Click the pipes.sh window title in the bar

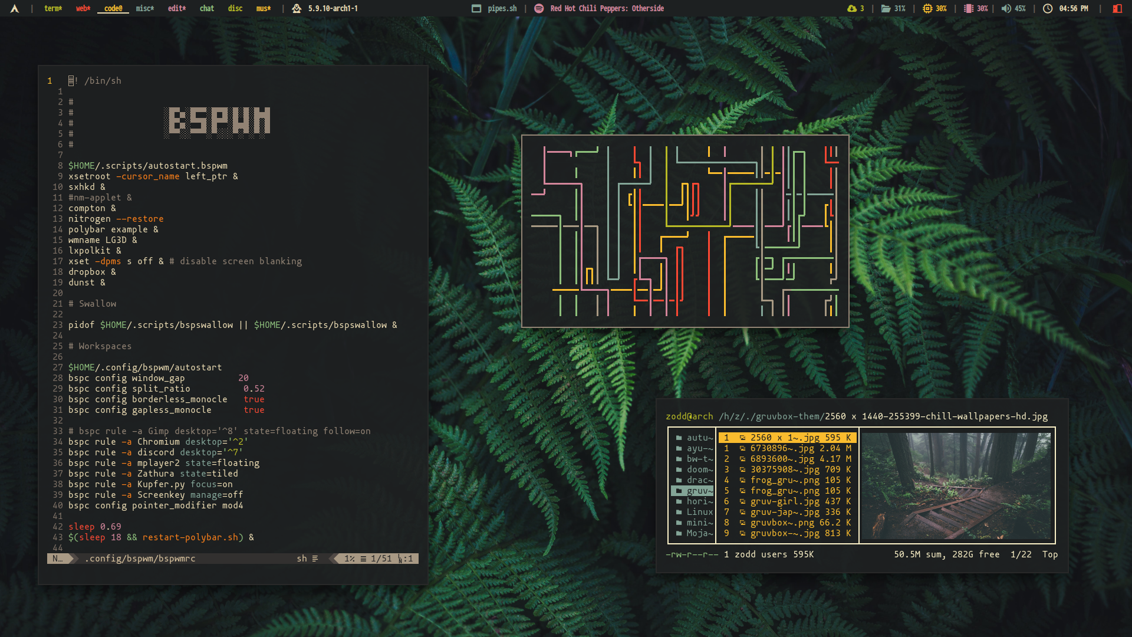pyautogui.click(x=502, y=8)
